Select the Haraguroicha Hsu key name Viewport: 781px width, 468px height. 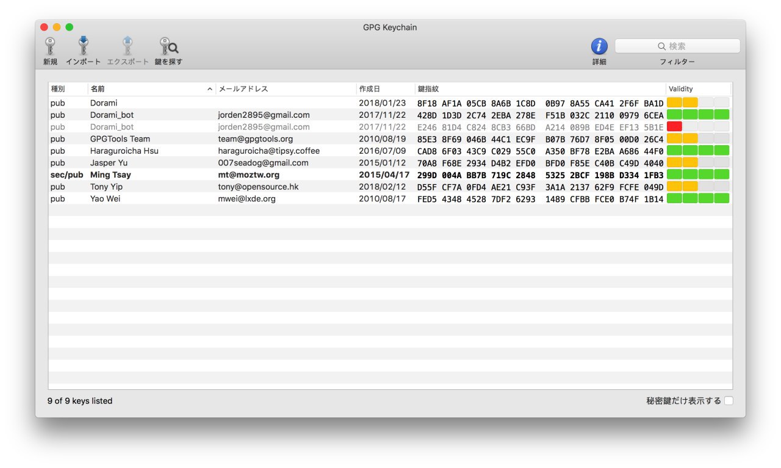pyautogui.click(x=124, y=151)
